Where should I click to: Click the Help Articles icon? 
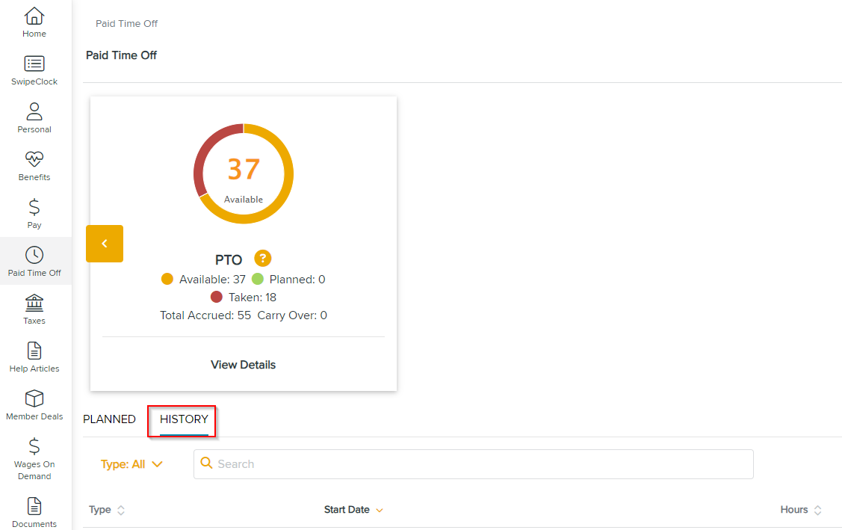(x=34, y=351)
